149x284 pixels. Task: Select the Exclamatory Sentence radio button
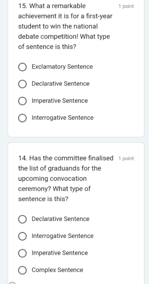coord(22,67)
